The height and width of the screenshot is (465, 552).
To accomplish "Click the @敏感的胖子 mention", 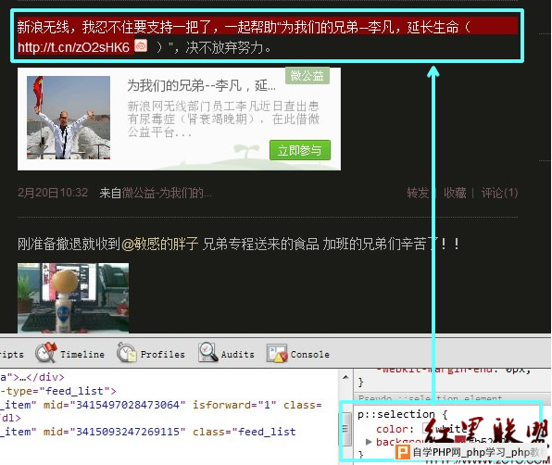I will click(x=160, y=244).
